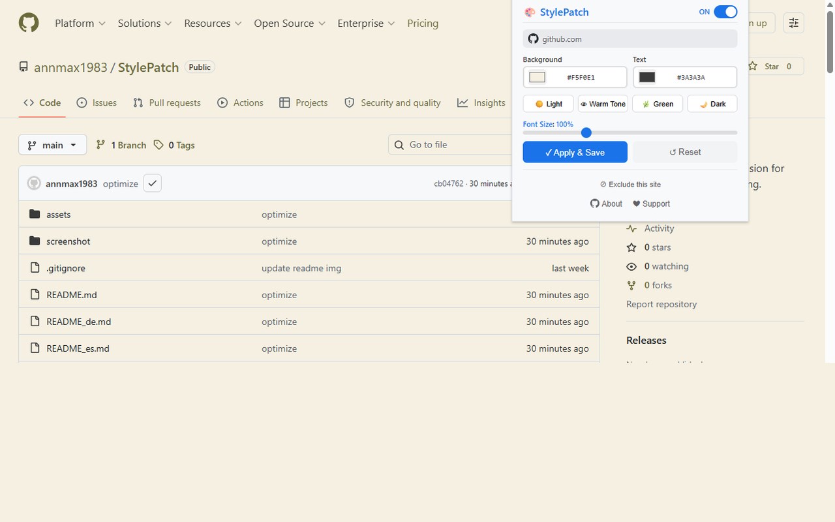Open the Projects tab
Image resolution: width=835 pixels, height=522 pixels.
(303, 102)
